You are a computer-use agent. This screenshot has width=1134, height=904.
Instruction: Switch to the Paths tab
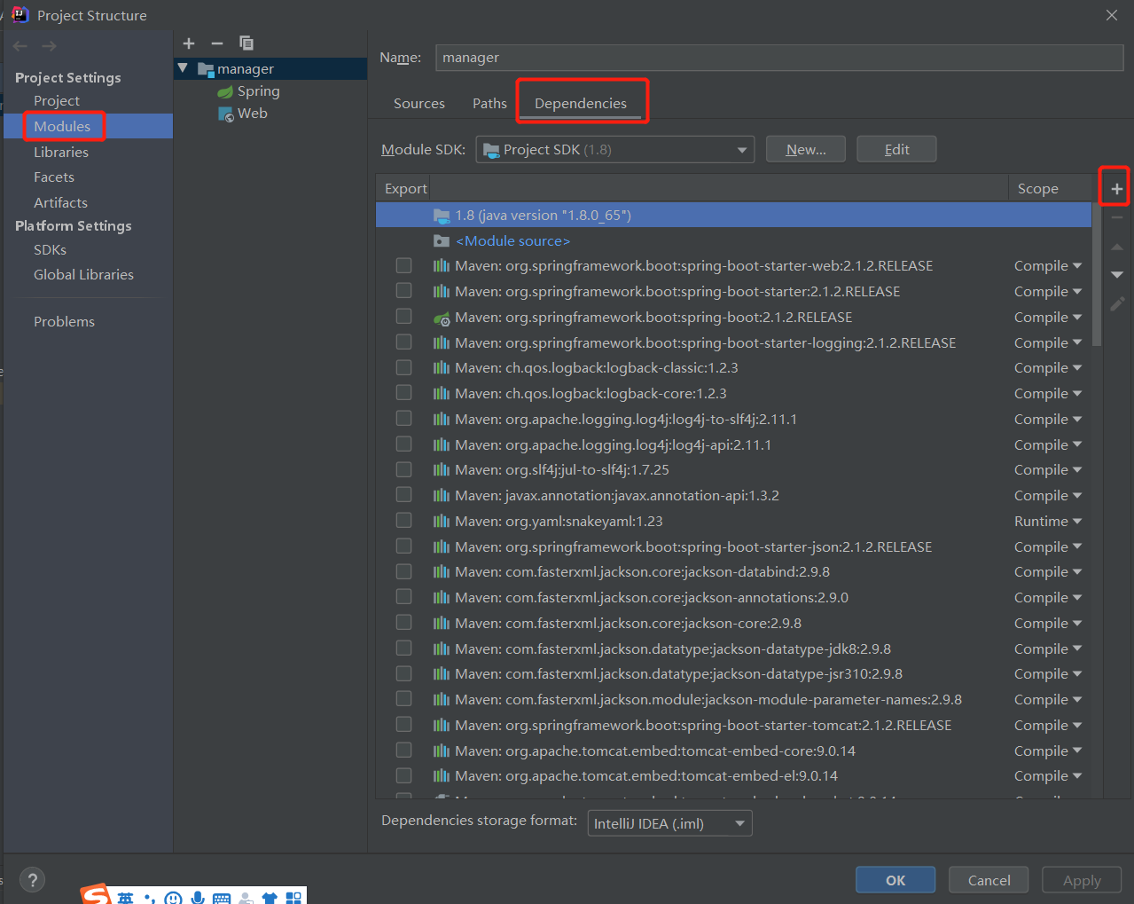(489, 104)
